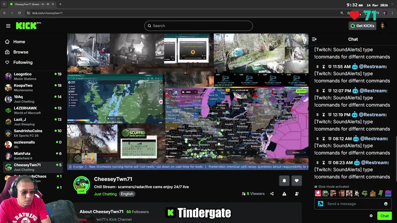397x223 pixels.
Task: Open the browser zoom icon
Action: pyautogui.click(x=342, y=13)
